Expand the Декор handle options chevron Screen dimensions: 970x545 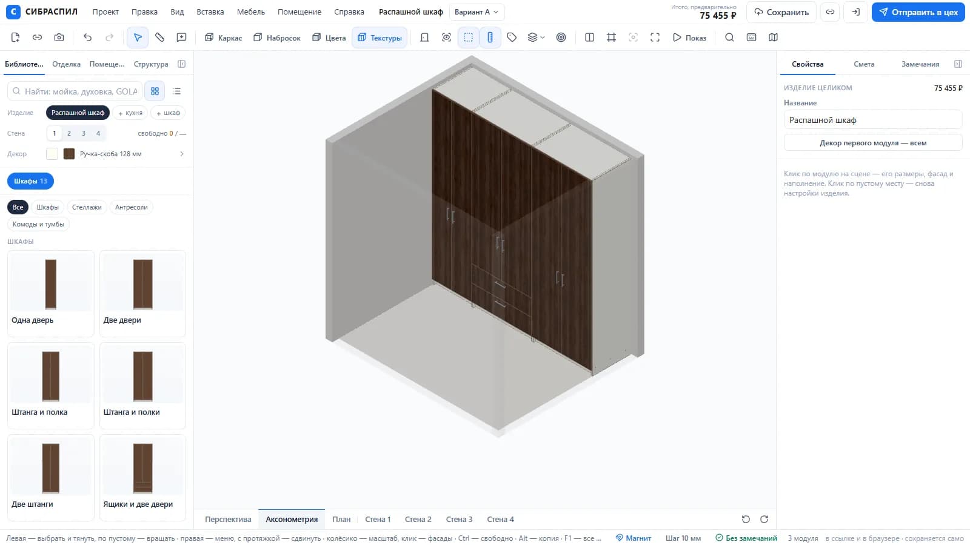tap(182, 154)
